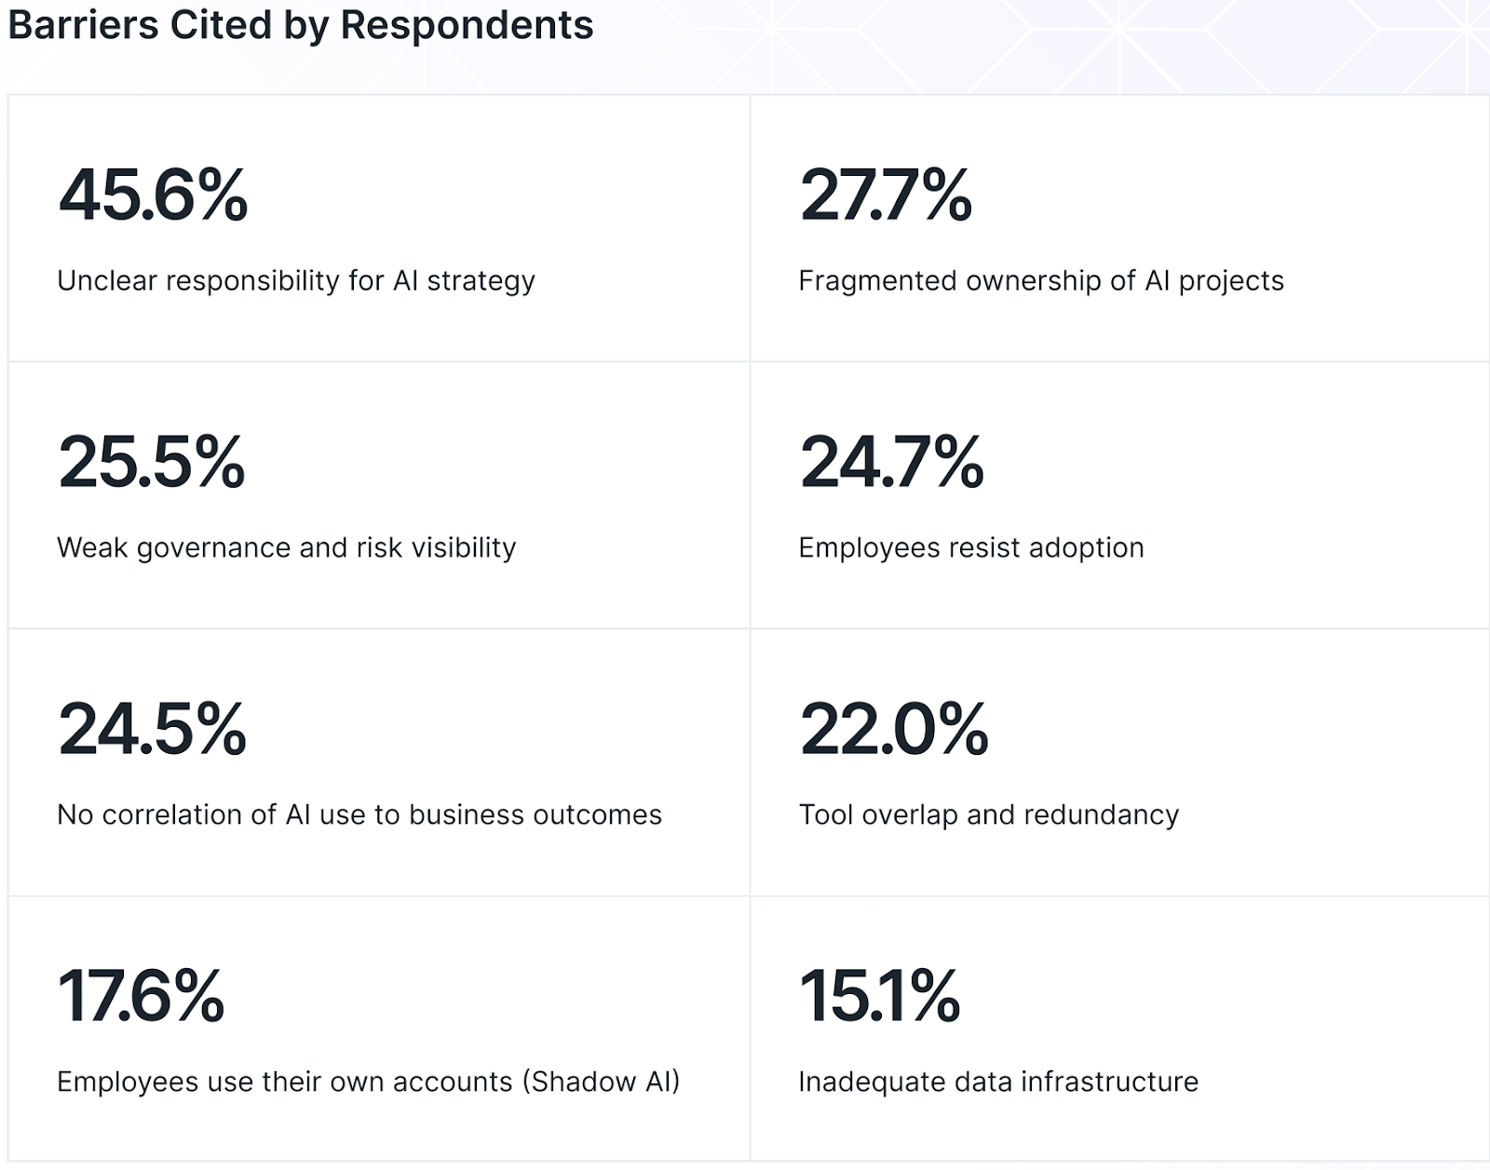Select the "Fragmented ownership of AI projects" label
The image size is (1490, 1170).
click(x=1041, y=280)
